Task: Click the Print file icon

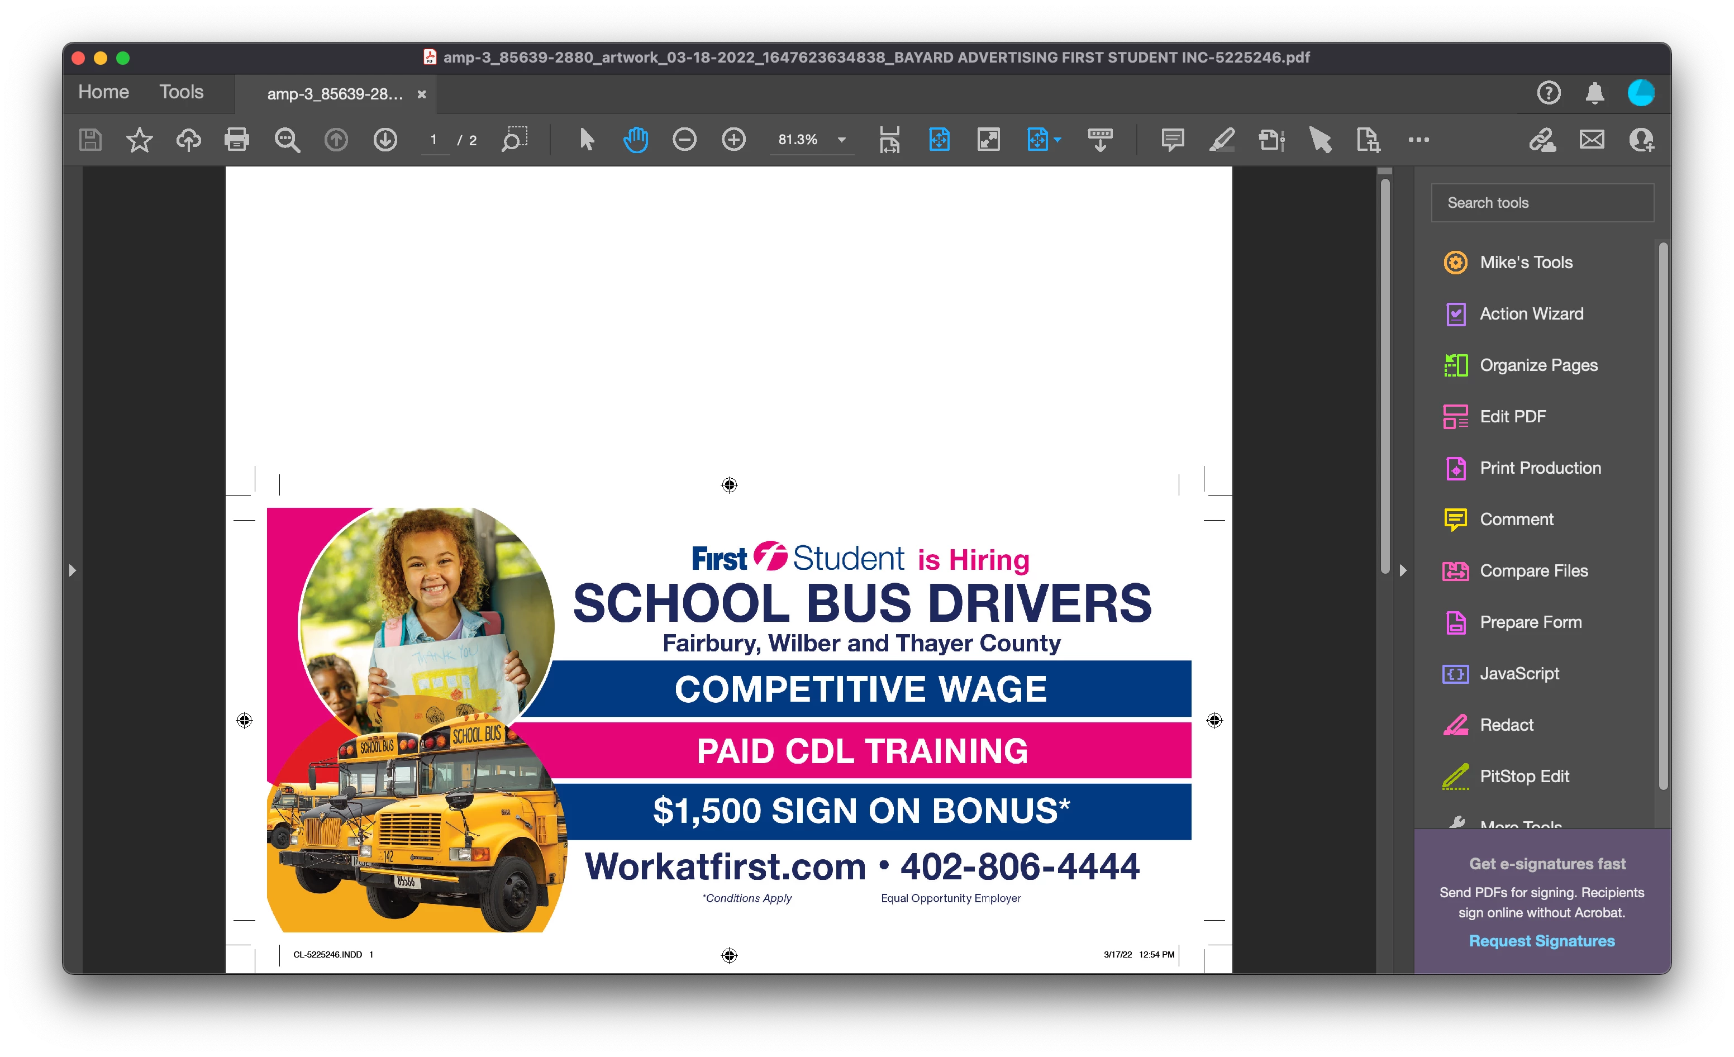Action: tap(236, 139)
